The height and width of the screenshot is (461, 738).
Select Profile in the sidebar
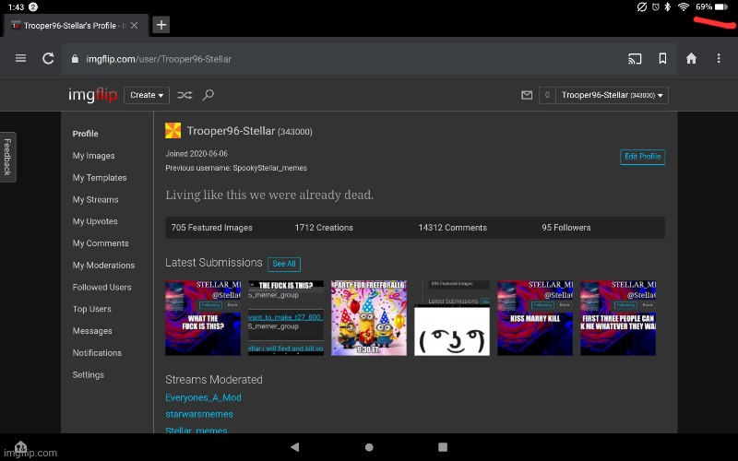pos(85,134)
